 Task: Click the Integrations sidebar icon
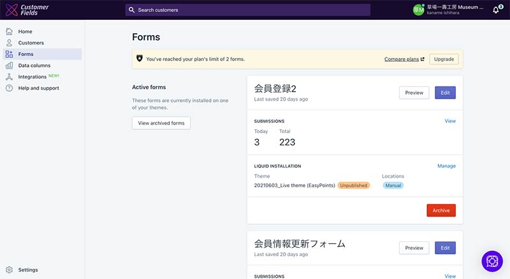9,77
